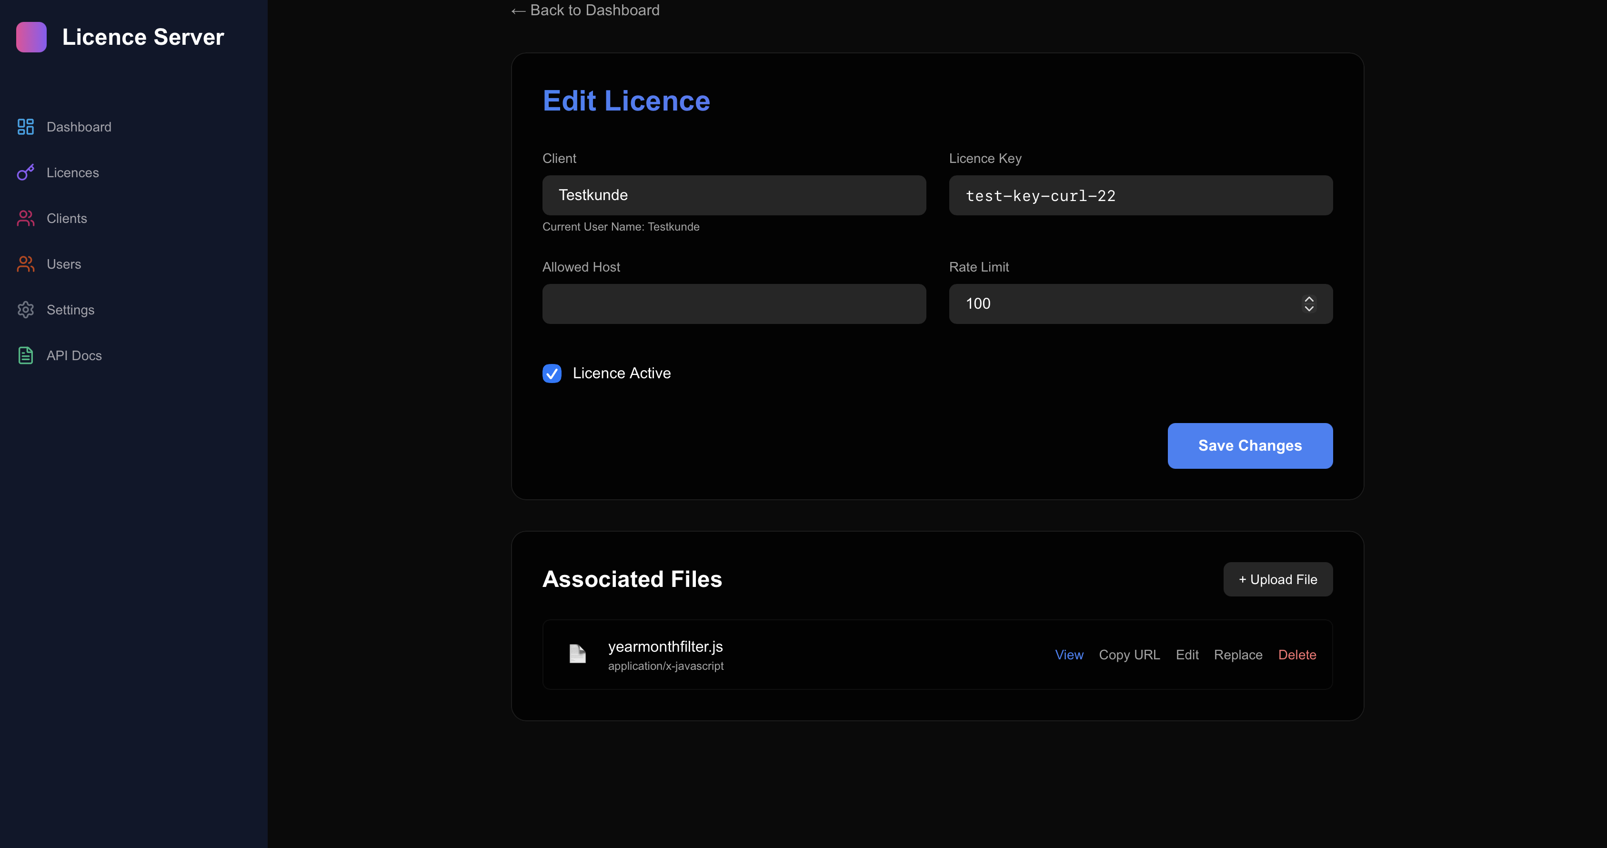Click the key icon next to Licences
Image resolution: width=1607 pixels, height=848 pixels.
click(x=25, y=172)
